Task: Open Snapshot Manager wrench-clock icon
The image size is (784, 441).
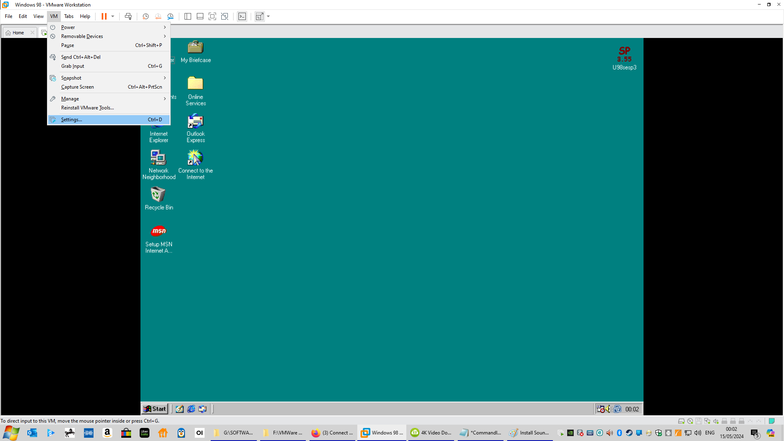Action: point(170,16)
